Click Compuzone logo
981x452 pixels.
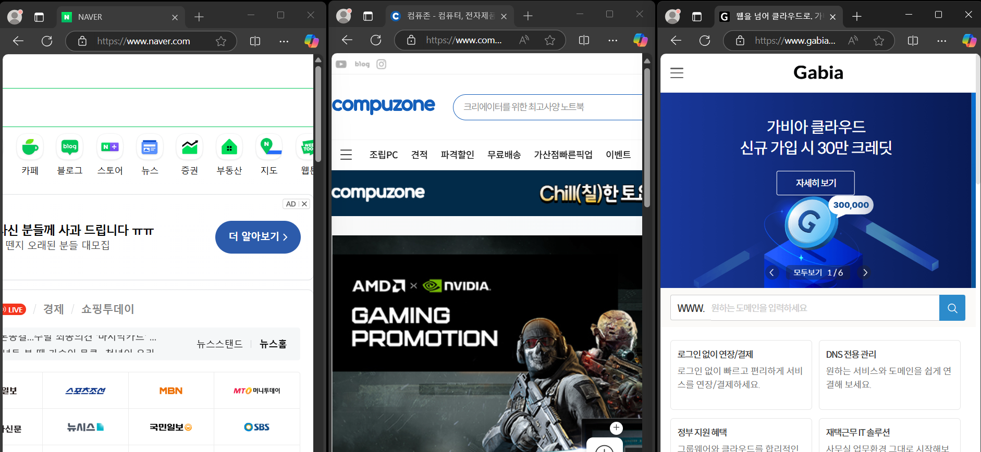(384, 106)
